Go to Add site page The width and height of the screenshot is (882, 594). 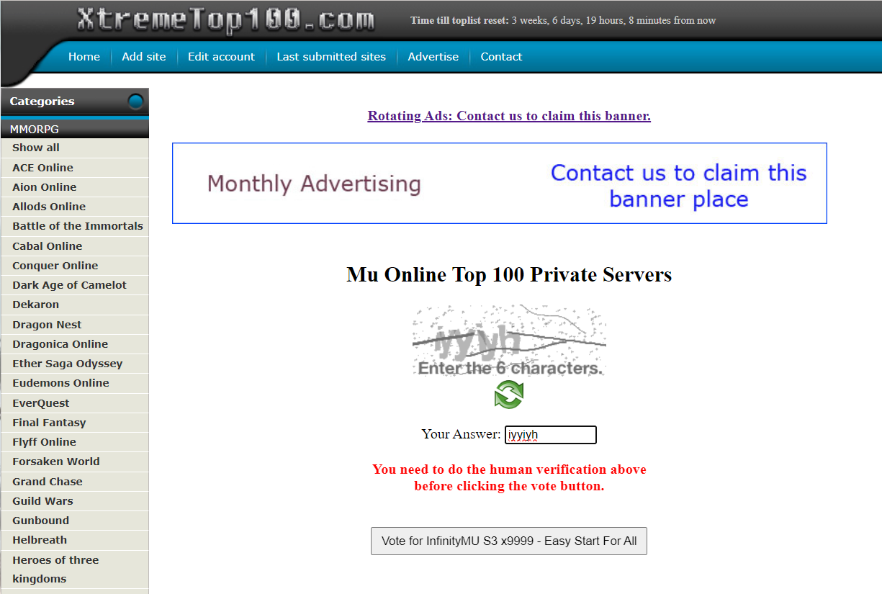coord(144,57)
